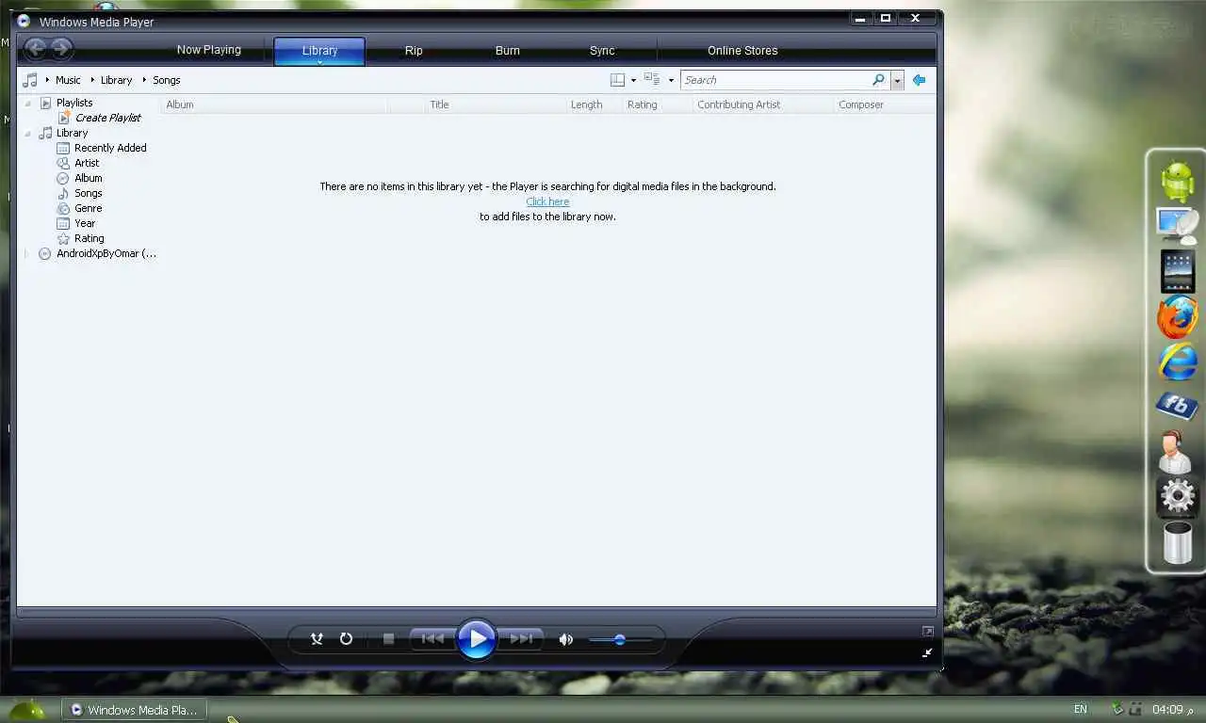This screenshot has height=723, width=1206.
Task: Switch to full screen view icon
Action: click(x=928, y=632)
